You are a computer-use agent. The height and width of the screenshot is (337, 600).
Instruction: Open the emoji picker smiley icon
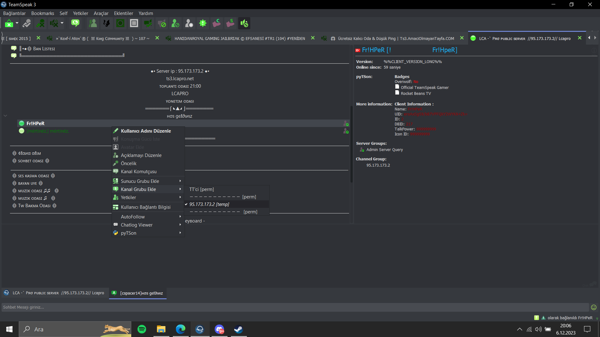594,307
